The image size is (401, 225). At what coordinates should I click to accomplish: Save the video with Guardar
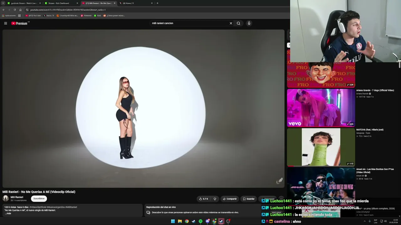249,199
